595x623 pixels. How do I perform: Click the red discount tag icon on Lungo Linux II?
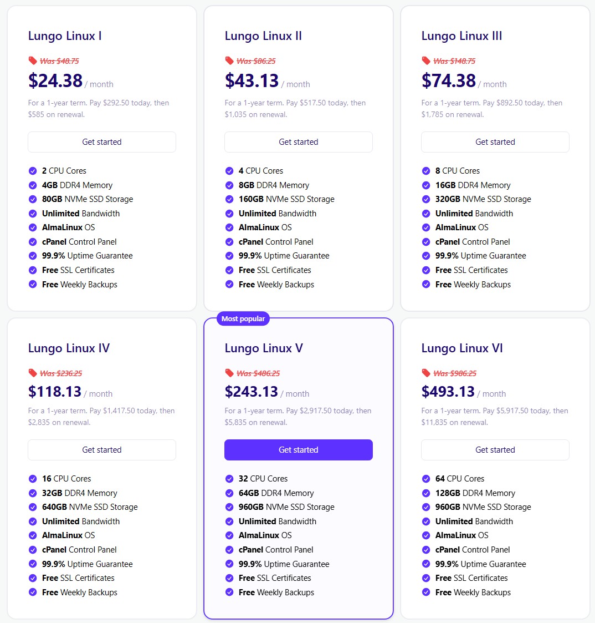tap(229, 61)
